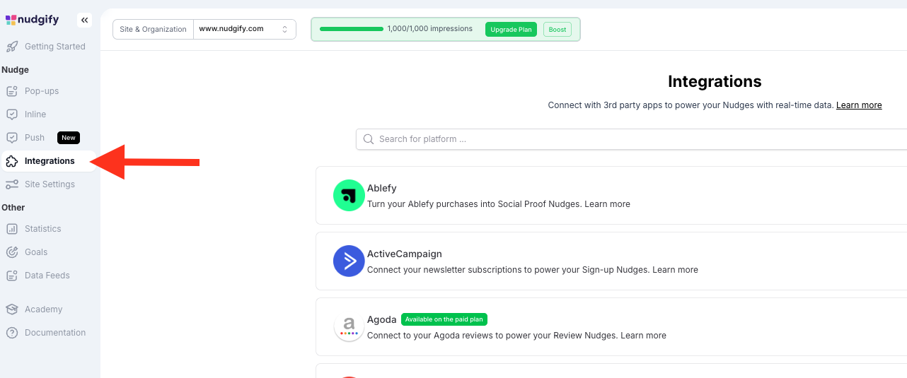The image size is (907, 378).
Task: Click the Ablefy integration title
Action: [x=382, y=189]
